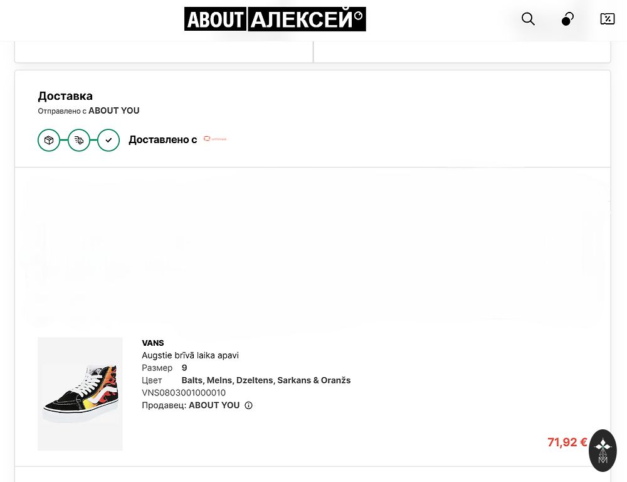The width and height of the screenshot is (627, 482).
Task: Click the package box delivery step icon
Action: (x=49, y=140)
